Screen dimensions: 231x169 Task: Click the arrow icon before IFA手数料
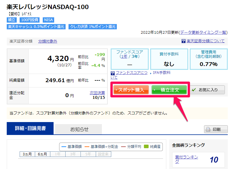(x=151, y=73)
